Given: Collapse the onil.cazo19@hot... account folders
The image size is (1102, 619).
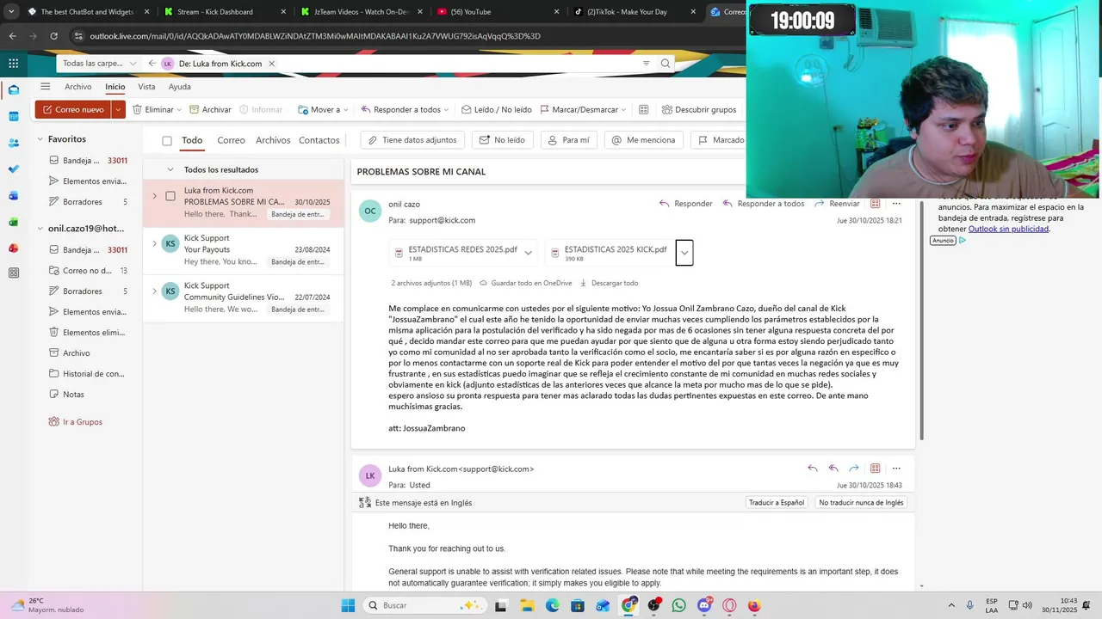Looking at the screenshot, I should click(x=40, y=229).
